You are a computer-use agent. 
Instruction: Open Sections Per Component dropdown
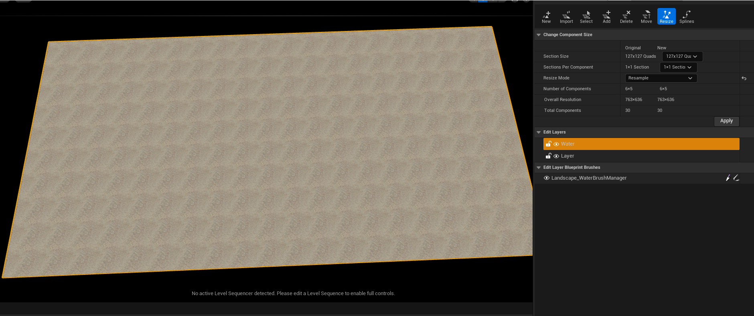pos(678,67)
